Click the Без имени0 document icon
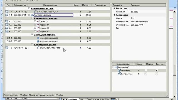 click(x=116, y=67)
